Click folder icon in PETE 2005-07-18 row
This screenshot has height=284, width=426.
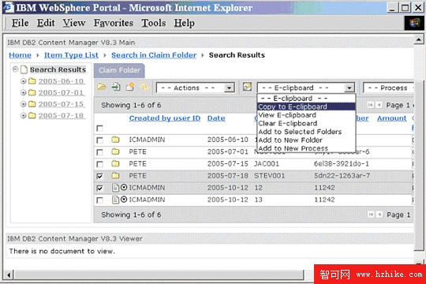pos(115,176)
